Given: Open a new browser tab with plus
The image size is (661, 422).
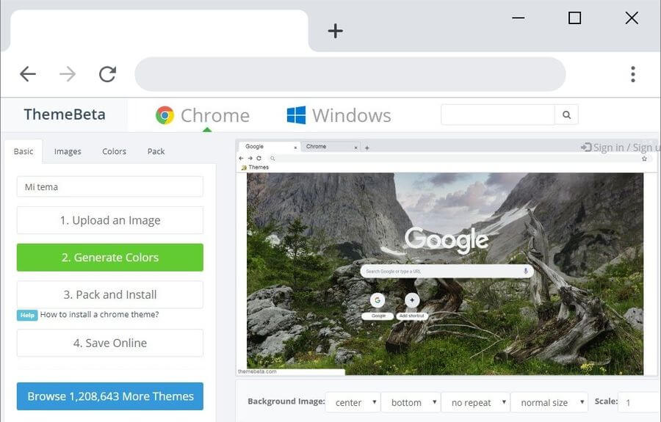Looking at the screenshot, I should pos(335,31).
